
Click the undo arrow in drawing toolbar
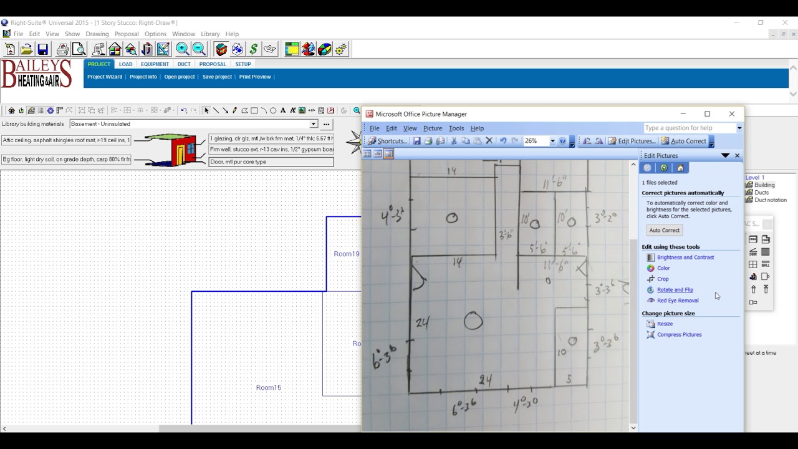[x=184, y=110]
